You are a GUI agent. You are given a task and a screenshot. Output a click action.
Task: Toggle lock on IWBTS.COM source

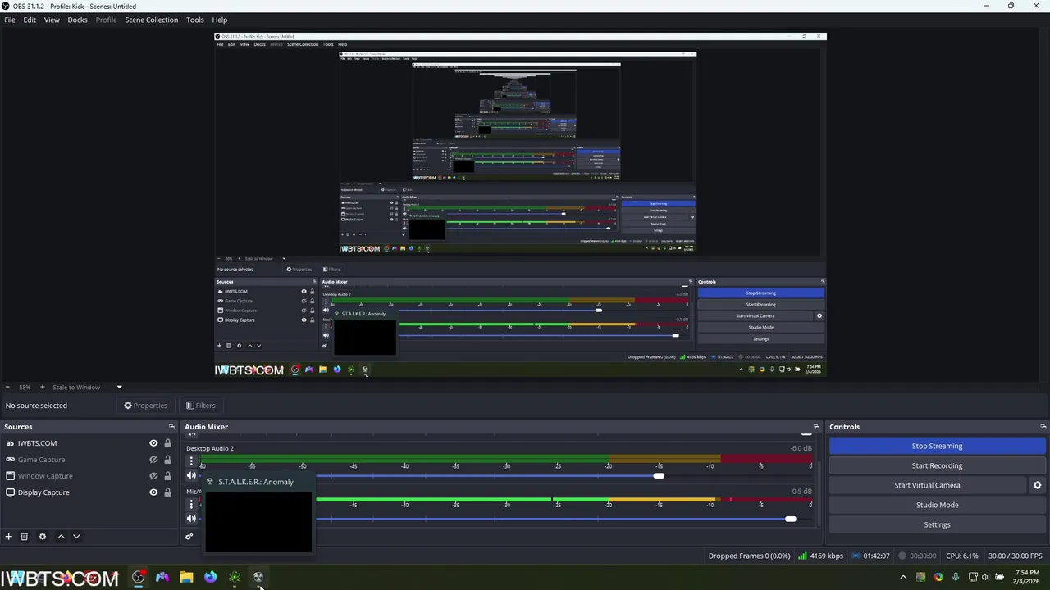tap(167, 443)
